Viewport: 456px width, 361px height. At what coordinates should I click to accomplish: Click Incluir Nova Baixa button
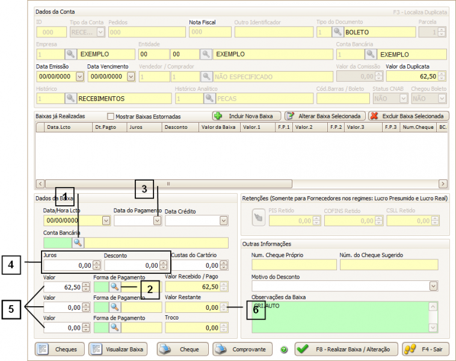(245, 116)
